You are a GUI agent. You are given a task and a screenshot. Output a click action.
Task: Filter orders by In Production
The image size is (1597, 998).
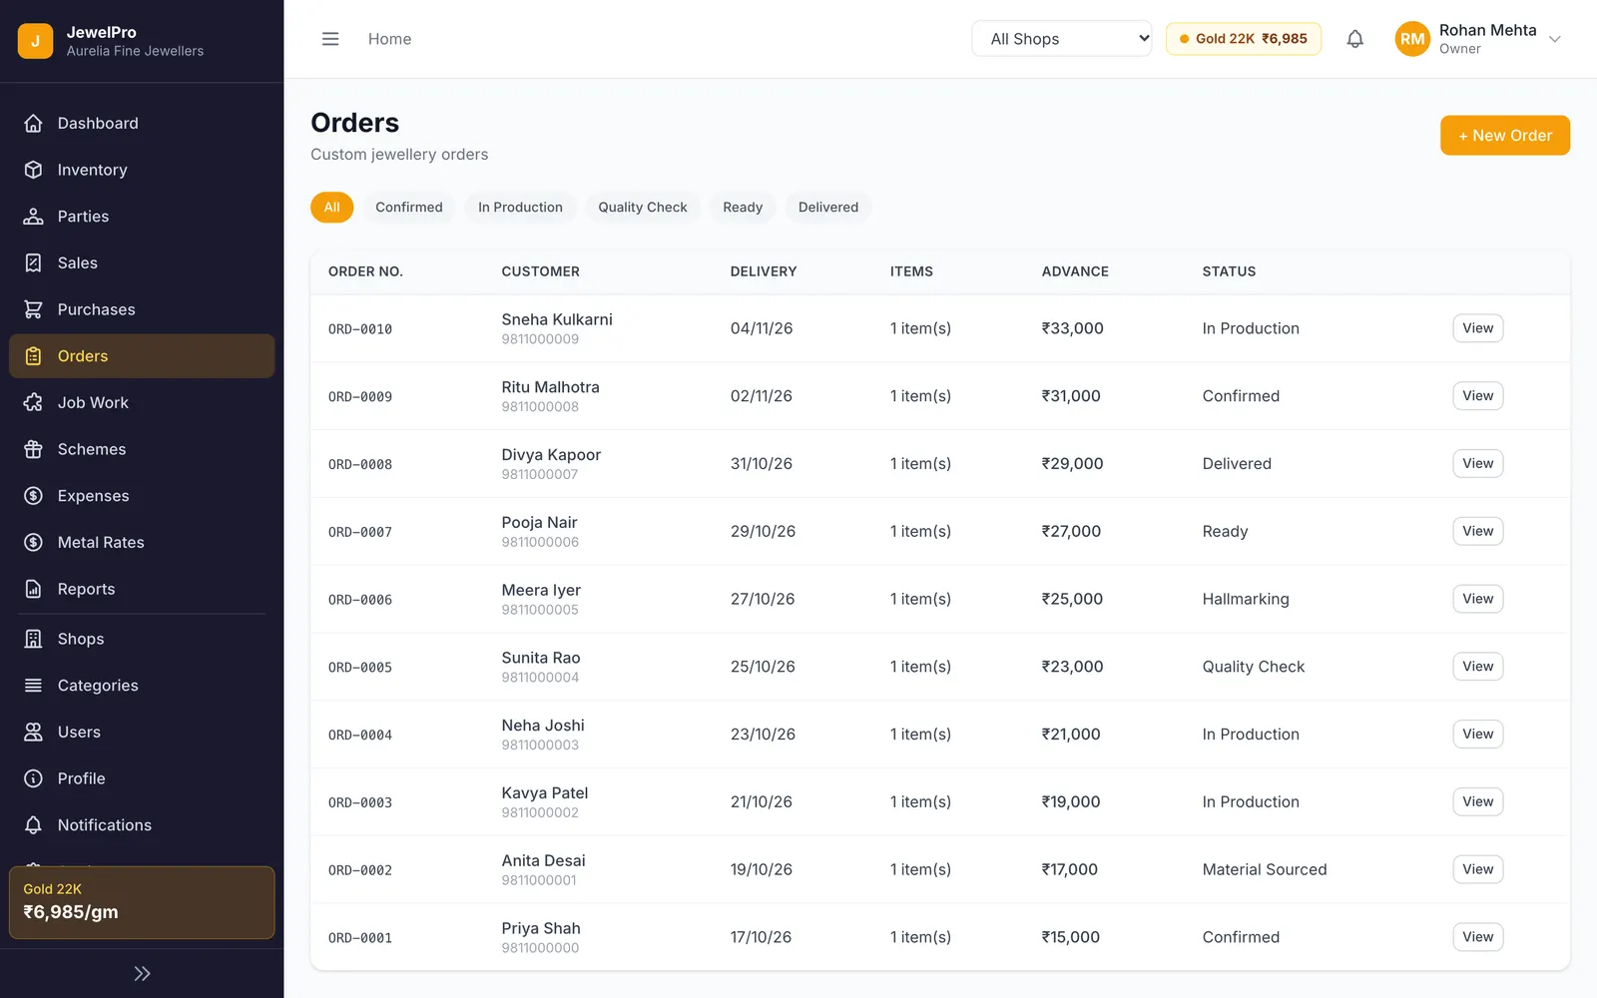520,207
